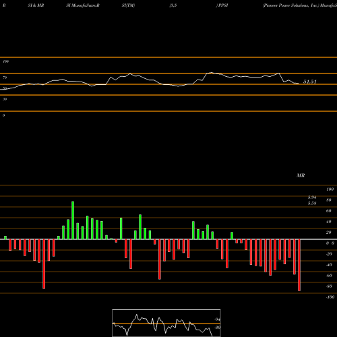
Task: Click the -60 label on the MR axis
Action: click(x=329, y=276)
